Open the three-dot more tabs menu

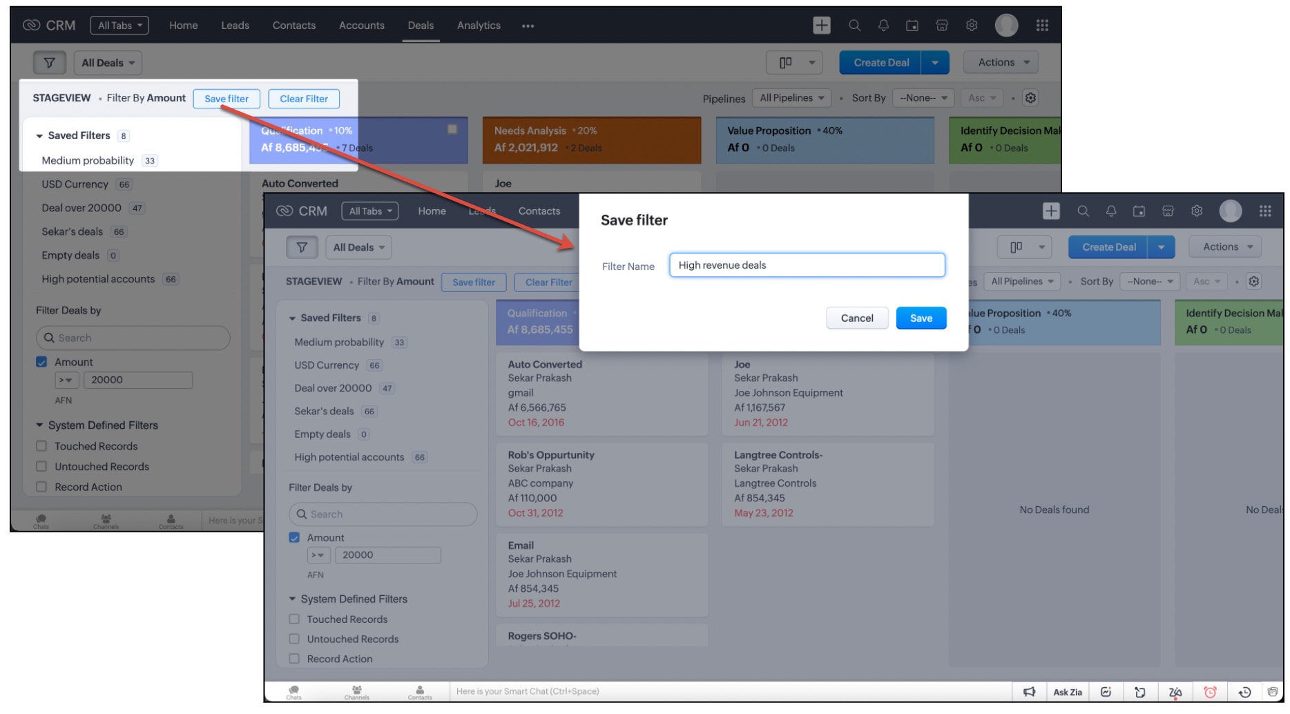click(x=528, y=26)
